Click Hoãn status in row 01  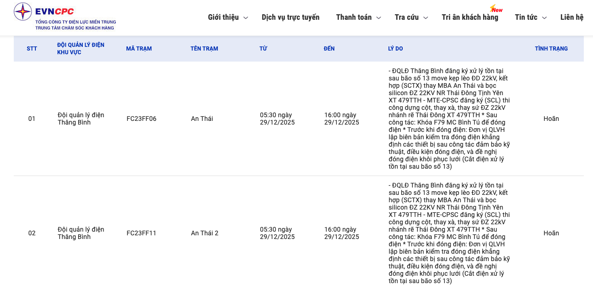(551, 119)
